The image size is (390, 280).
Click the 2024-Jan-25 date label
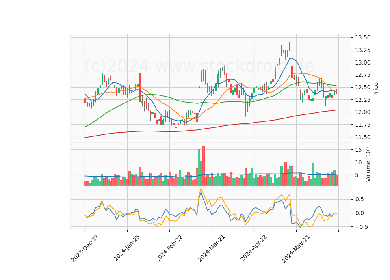127,248
